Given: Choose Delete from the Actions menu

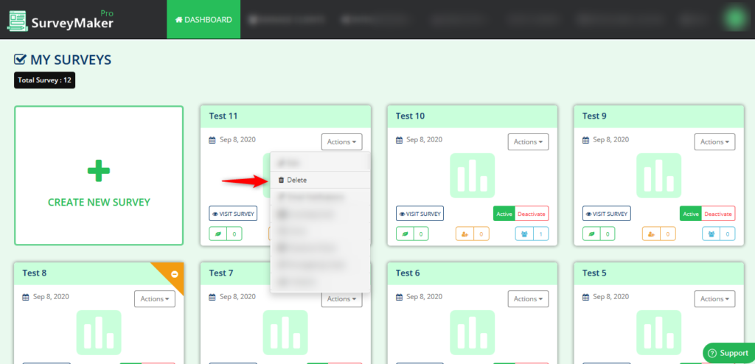Looking at the screenshot, I should pyautogui.click(x=320, y=180).
